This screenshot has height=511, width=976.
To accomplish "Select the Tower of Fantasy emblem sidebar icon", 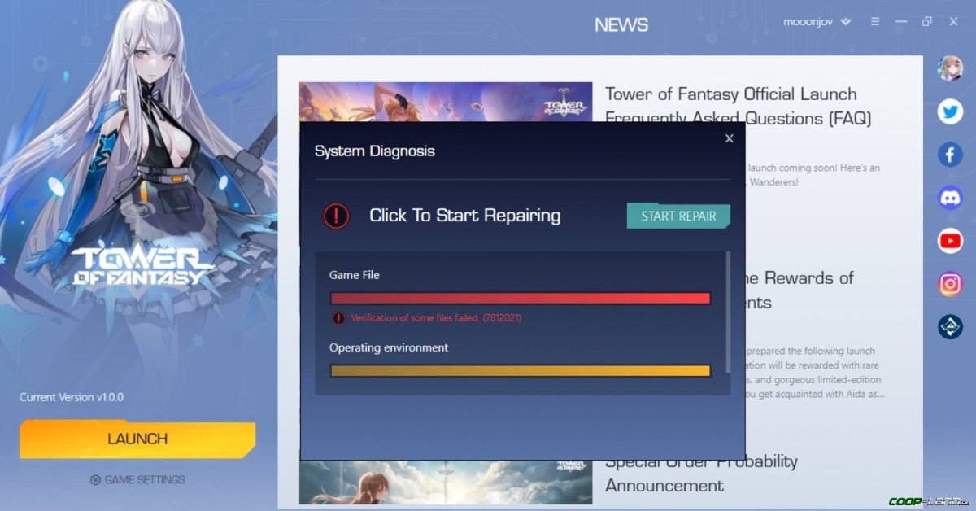I will [x=950, y=327].
